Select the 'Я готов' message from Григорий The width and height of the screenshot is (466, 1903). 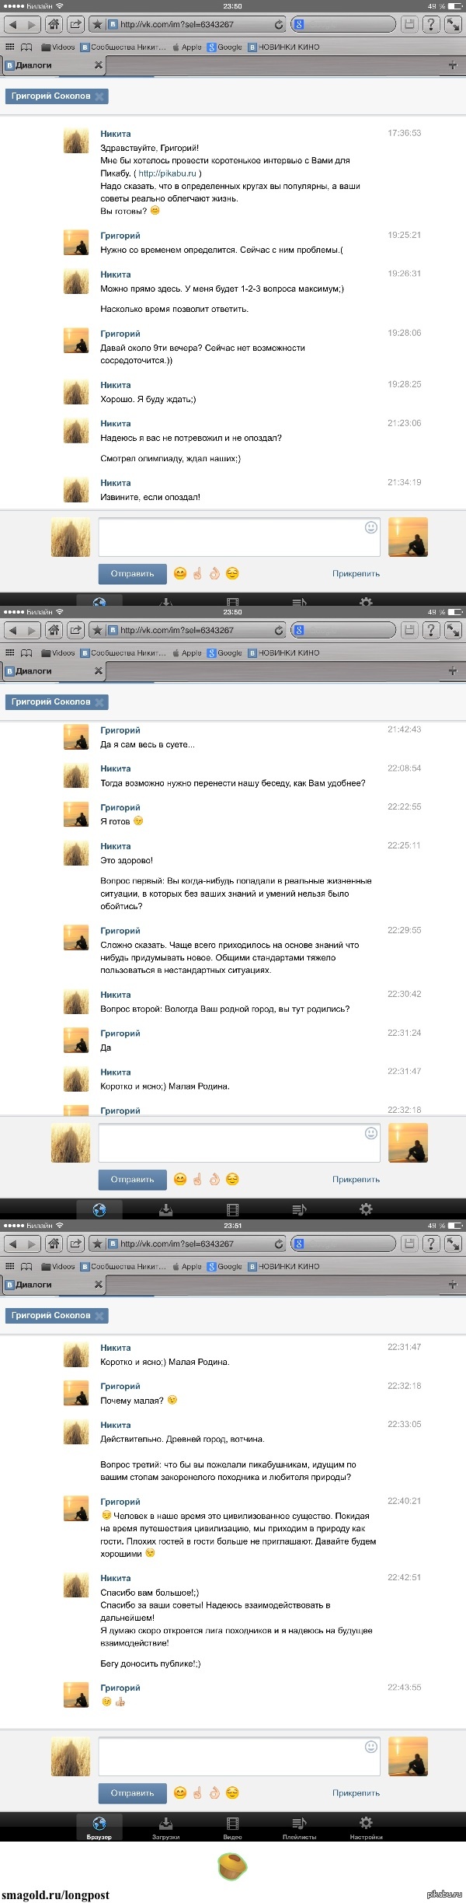coord(115,821)
